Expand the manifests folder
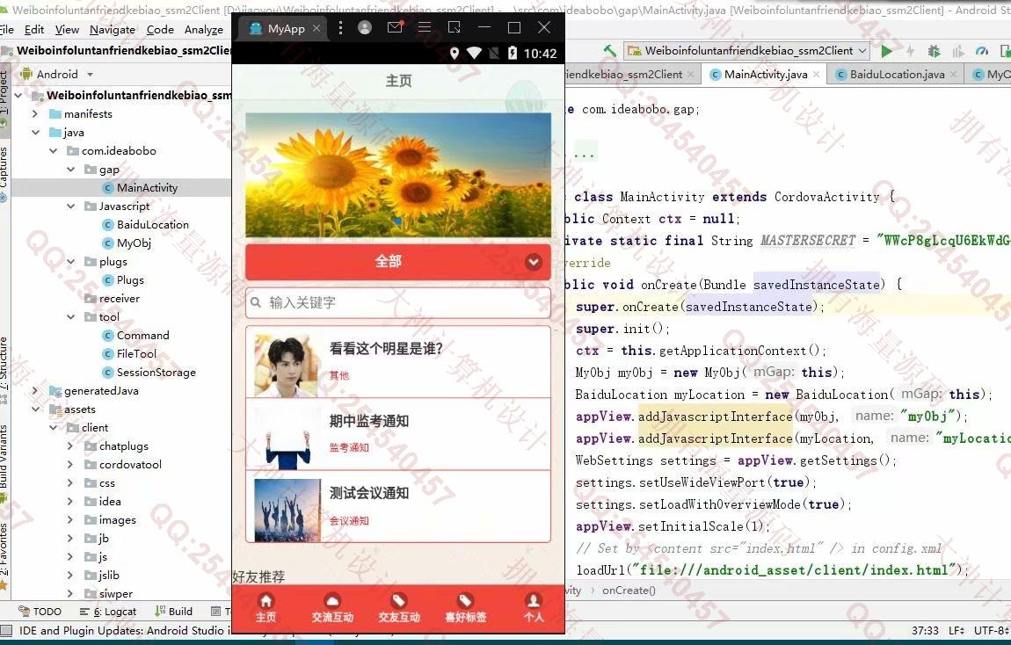Viewport: 1011px width, 645px height. [35, 114]
